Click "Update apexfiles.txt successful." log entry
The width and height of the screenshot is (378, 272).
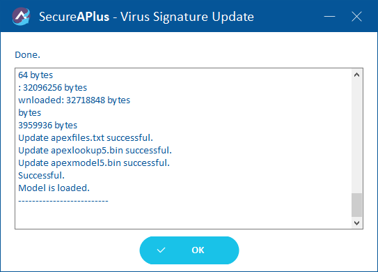pos(86,138)
